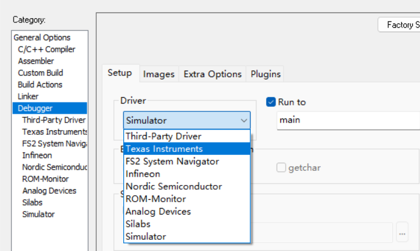Select Build Actions in the category list
Screen dimensions: 420x251
[40, 85]
